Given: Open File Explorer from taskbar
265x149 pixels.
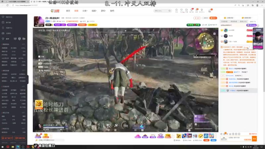Looking at the screenshot, I should click(13, 147).
